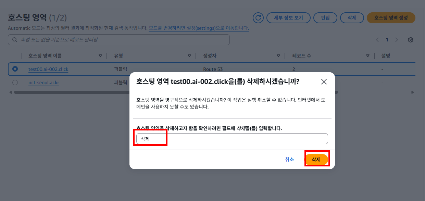Click the search magnifier in filter field

14,40
